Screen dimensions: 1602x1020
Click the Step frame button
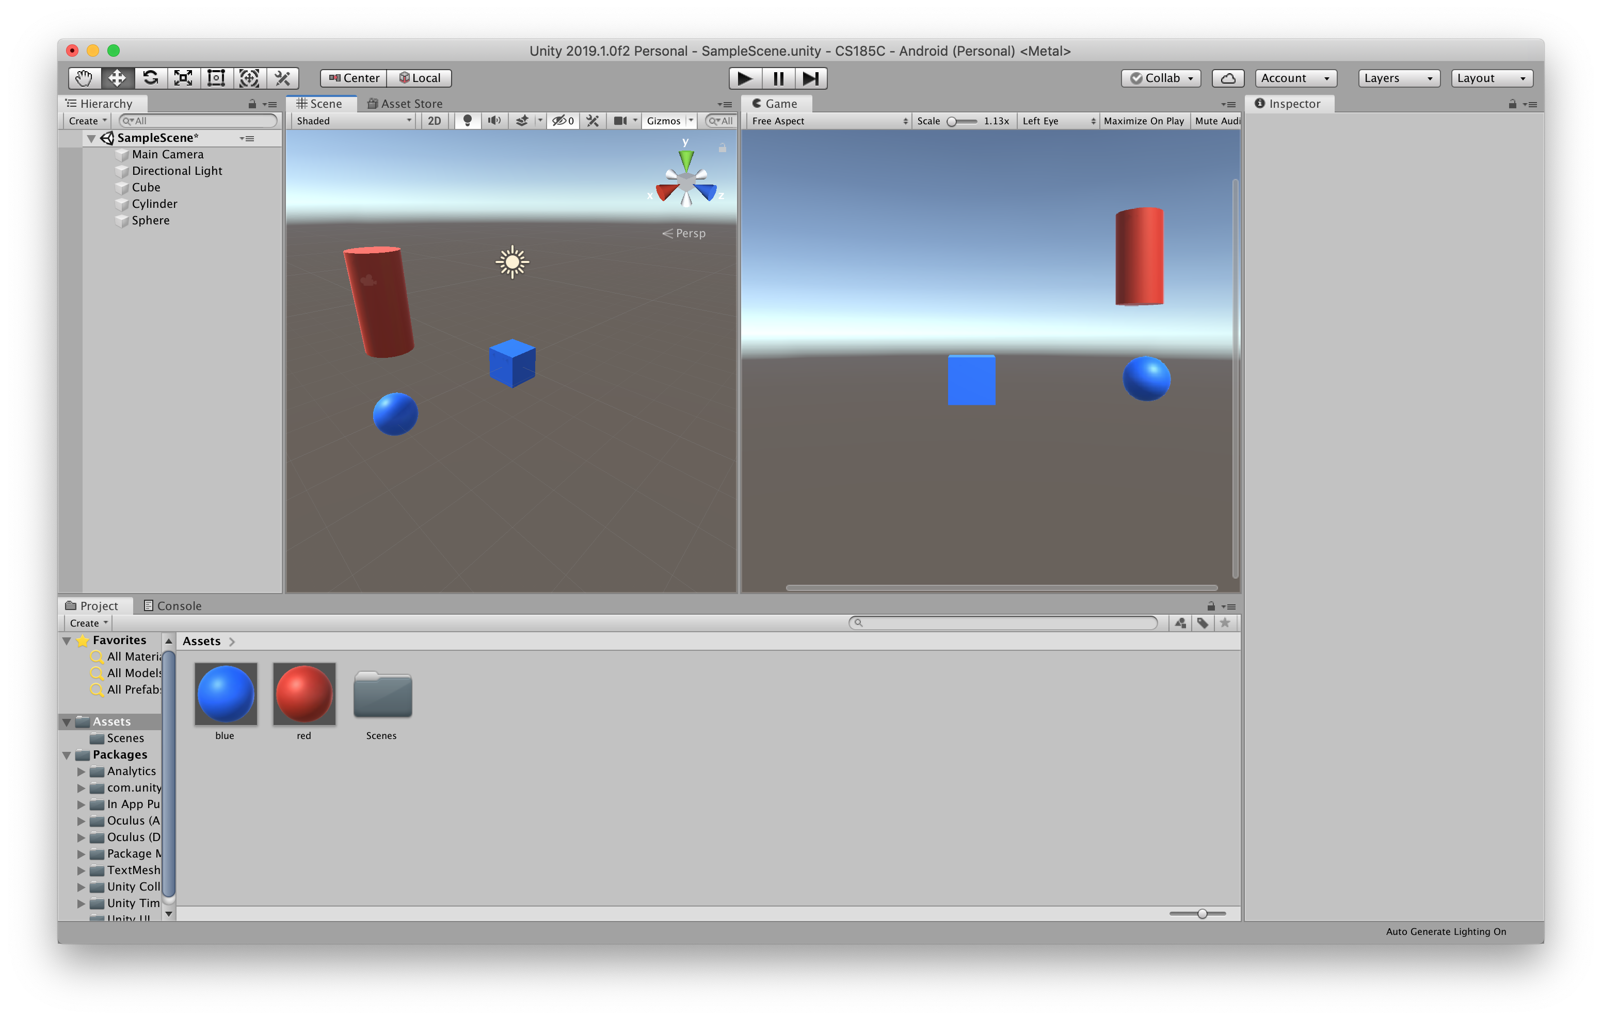point(810,78)
